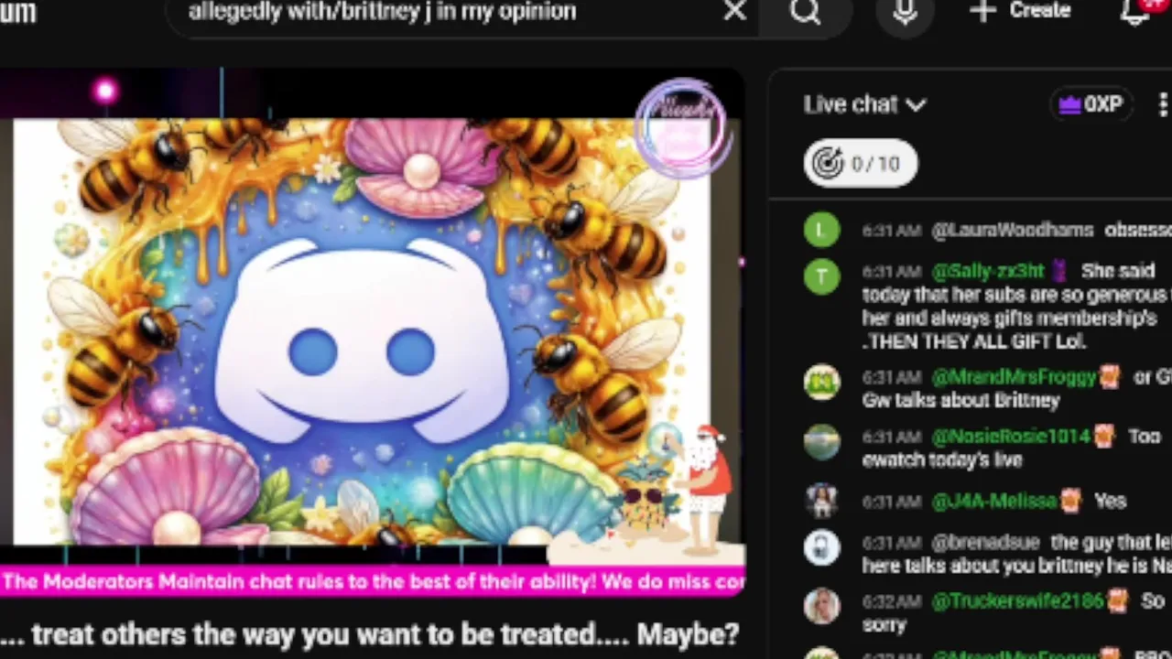Click the @Truckerswife2186 username
The height and width of the screenshot is (659, 1172).
pos(1017,601)
